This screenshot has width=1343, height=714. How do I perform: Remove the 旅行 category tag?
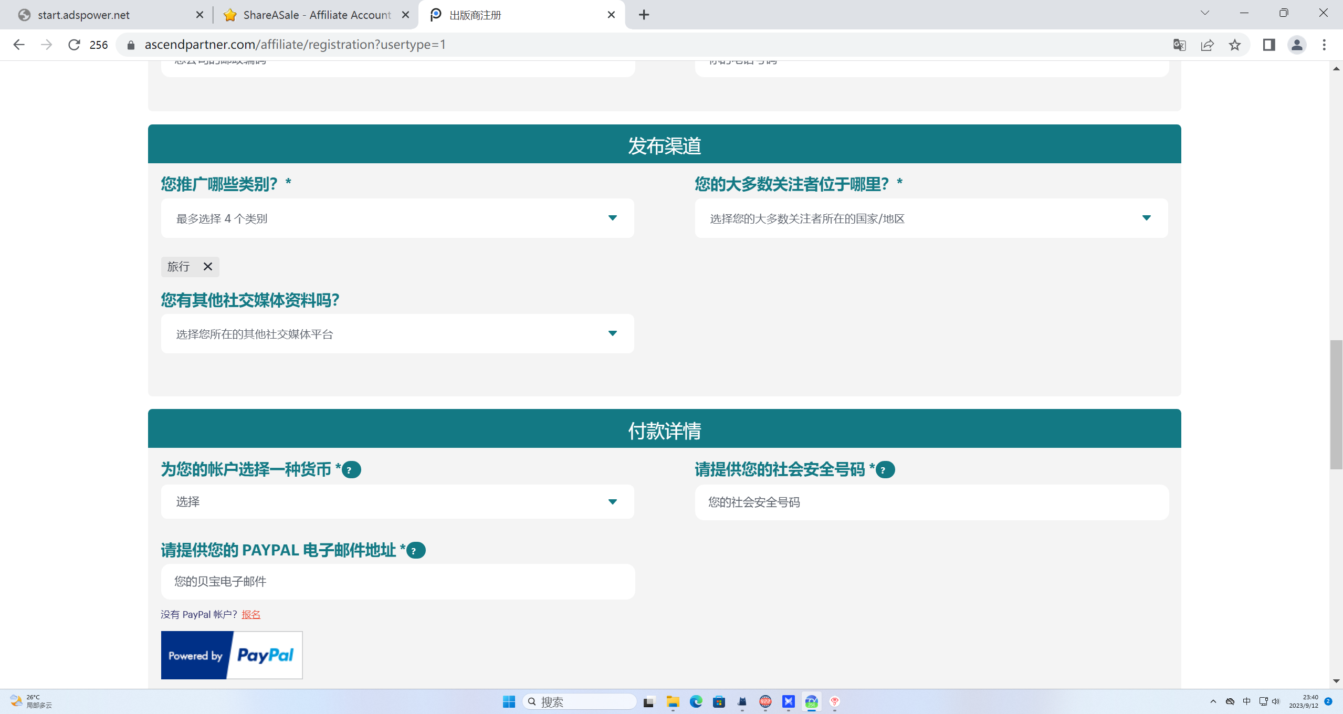pyautogui.click(x=208, y=267)
